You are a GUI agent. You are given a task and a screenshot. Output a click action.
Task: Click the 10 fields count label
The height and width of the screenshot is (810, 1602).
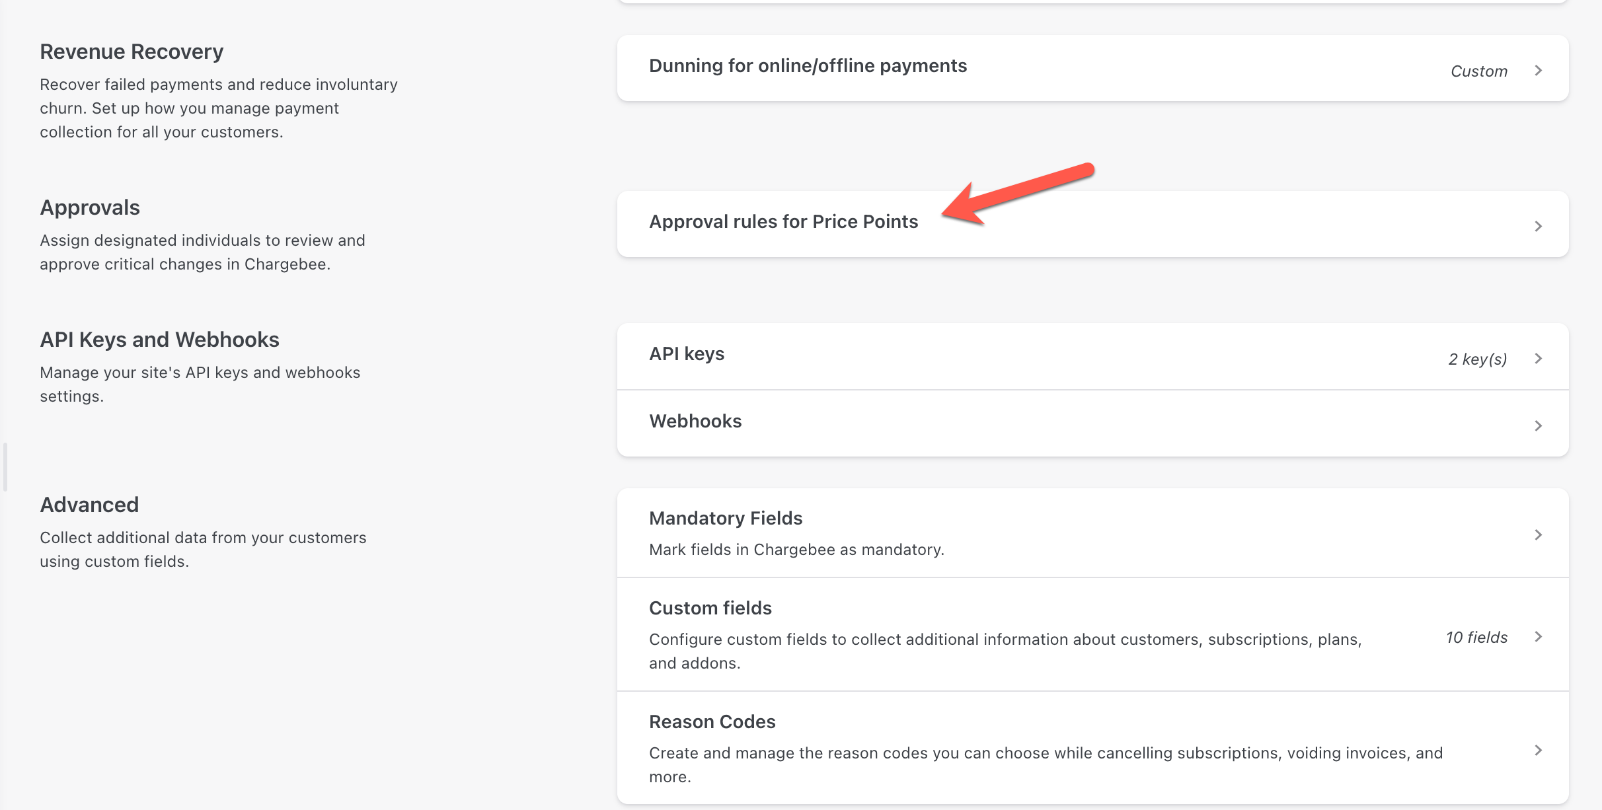(1476, 638)
